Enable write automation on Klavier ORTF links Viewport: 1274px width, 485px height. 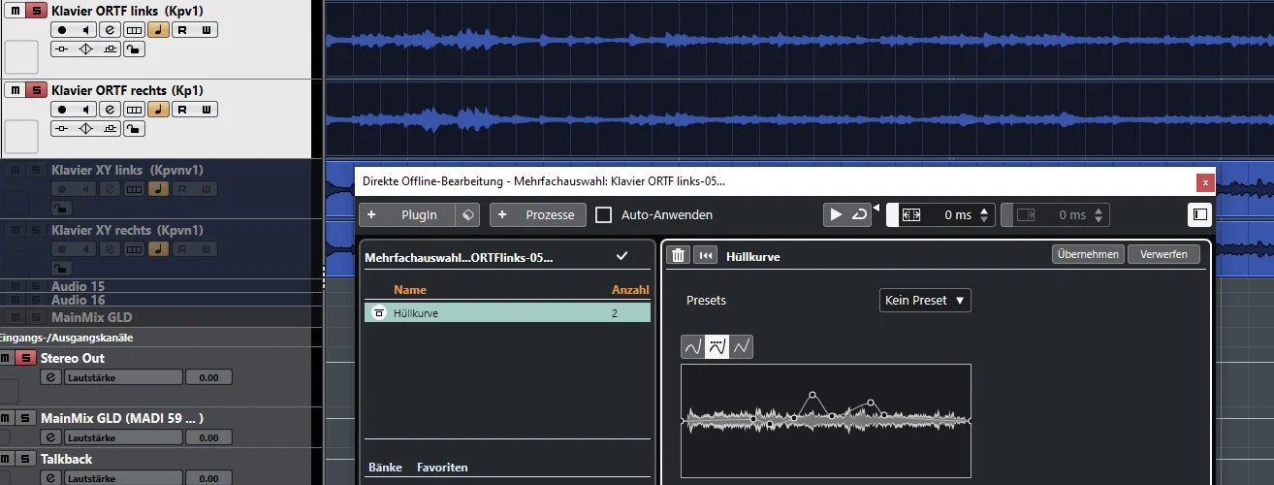point(207,30)
